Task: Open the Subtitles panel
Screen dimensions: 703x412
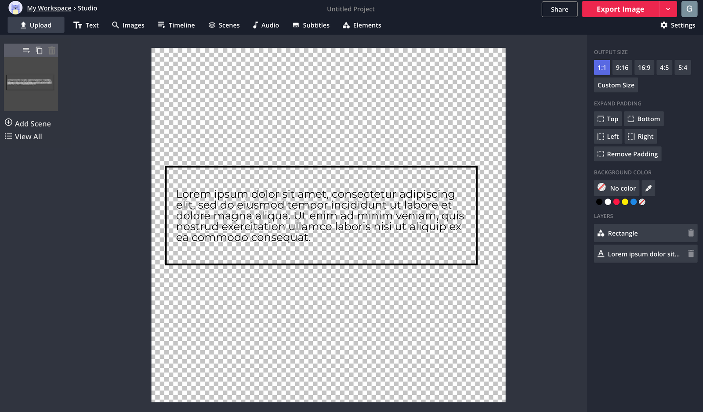Action: coord(311,25)
